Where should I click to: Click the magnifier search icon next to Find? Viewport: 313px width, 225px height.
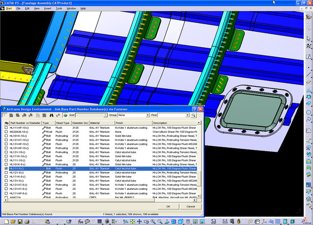[194, 115]
